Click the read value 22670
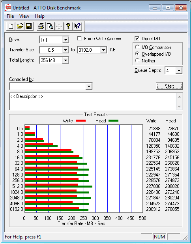This screenshot has width=191, height=244. pyautogui.click(x=173, y=129)
